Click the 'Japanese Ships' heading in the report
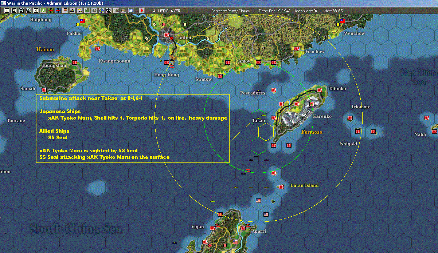Viewport: 438px width, 253px height. (x=60, y=111)
